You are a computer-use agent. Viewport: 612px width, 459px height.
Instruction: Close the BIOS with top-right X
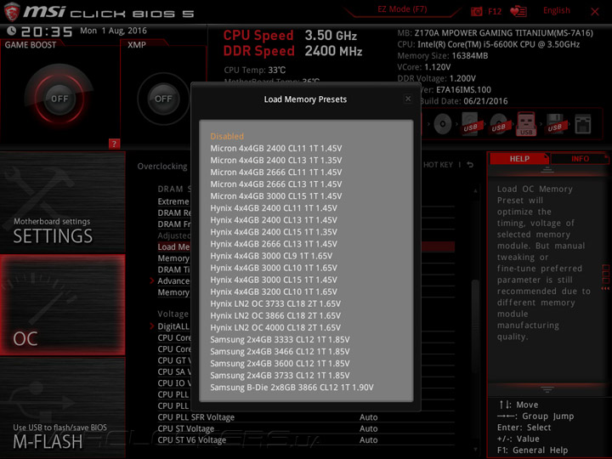(594, 12)
